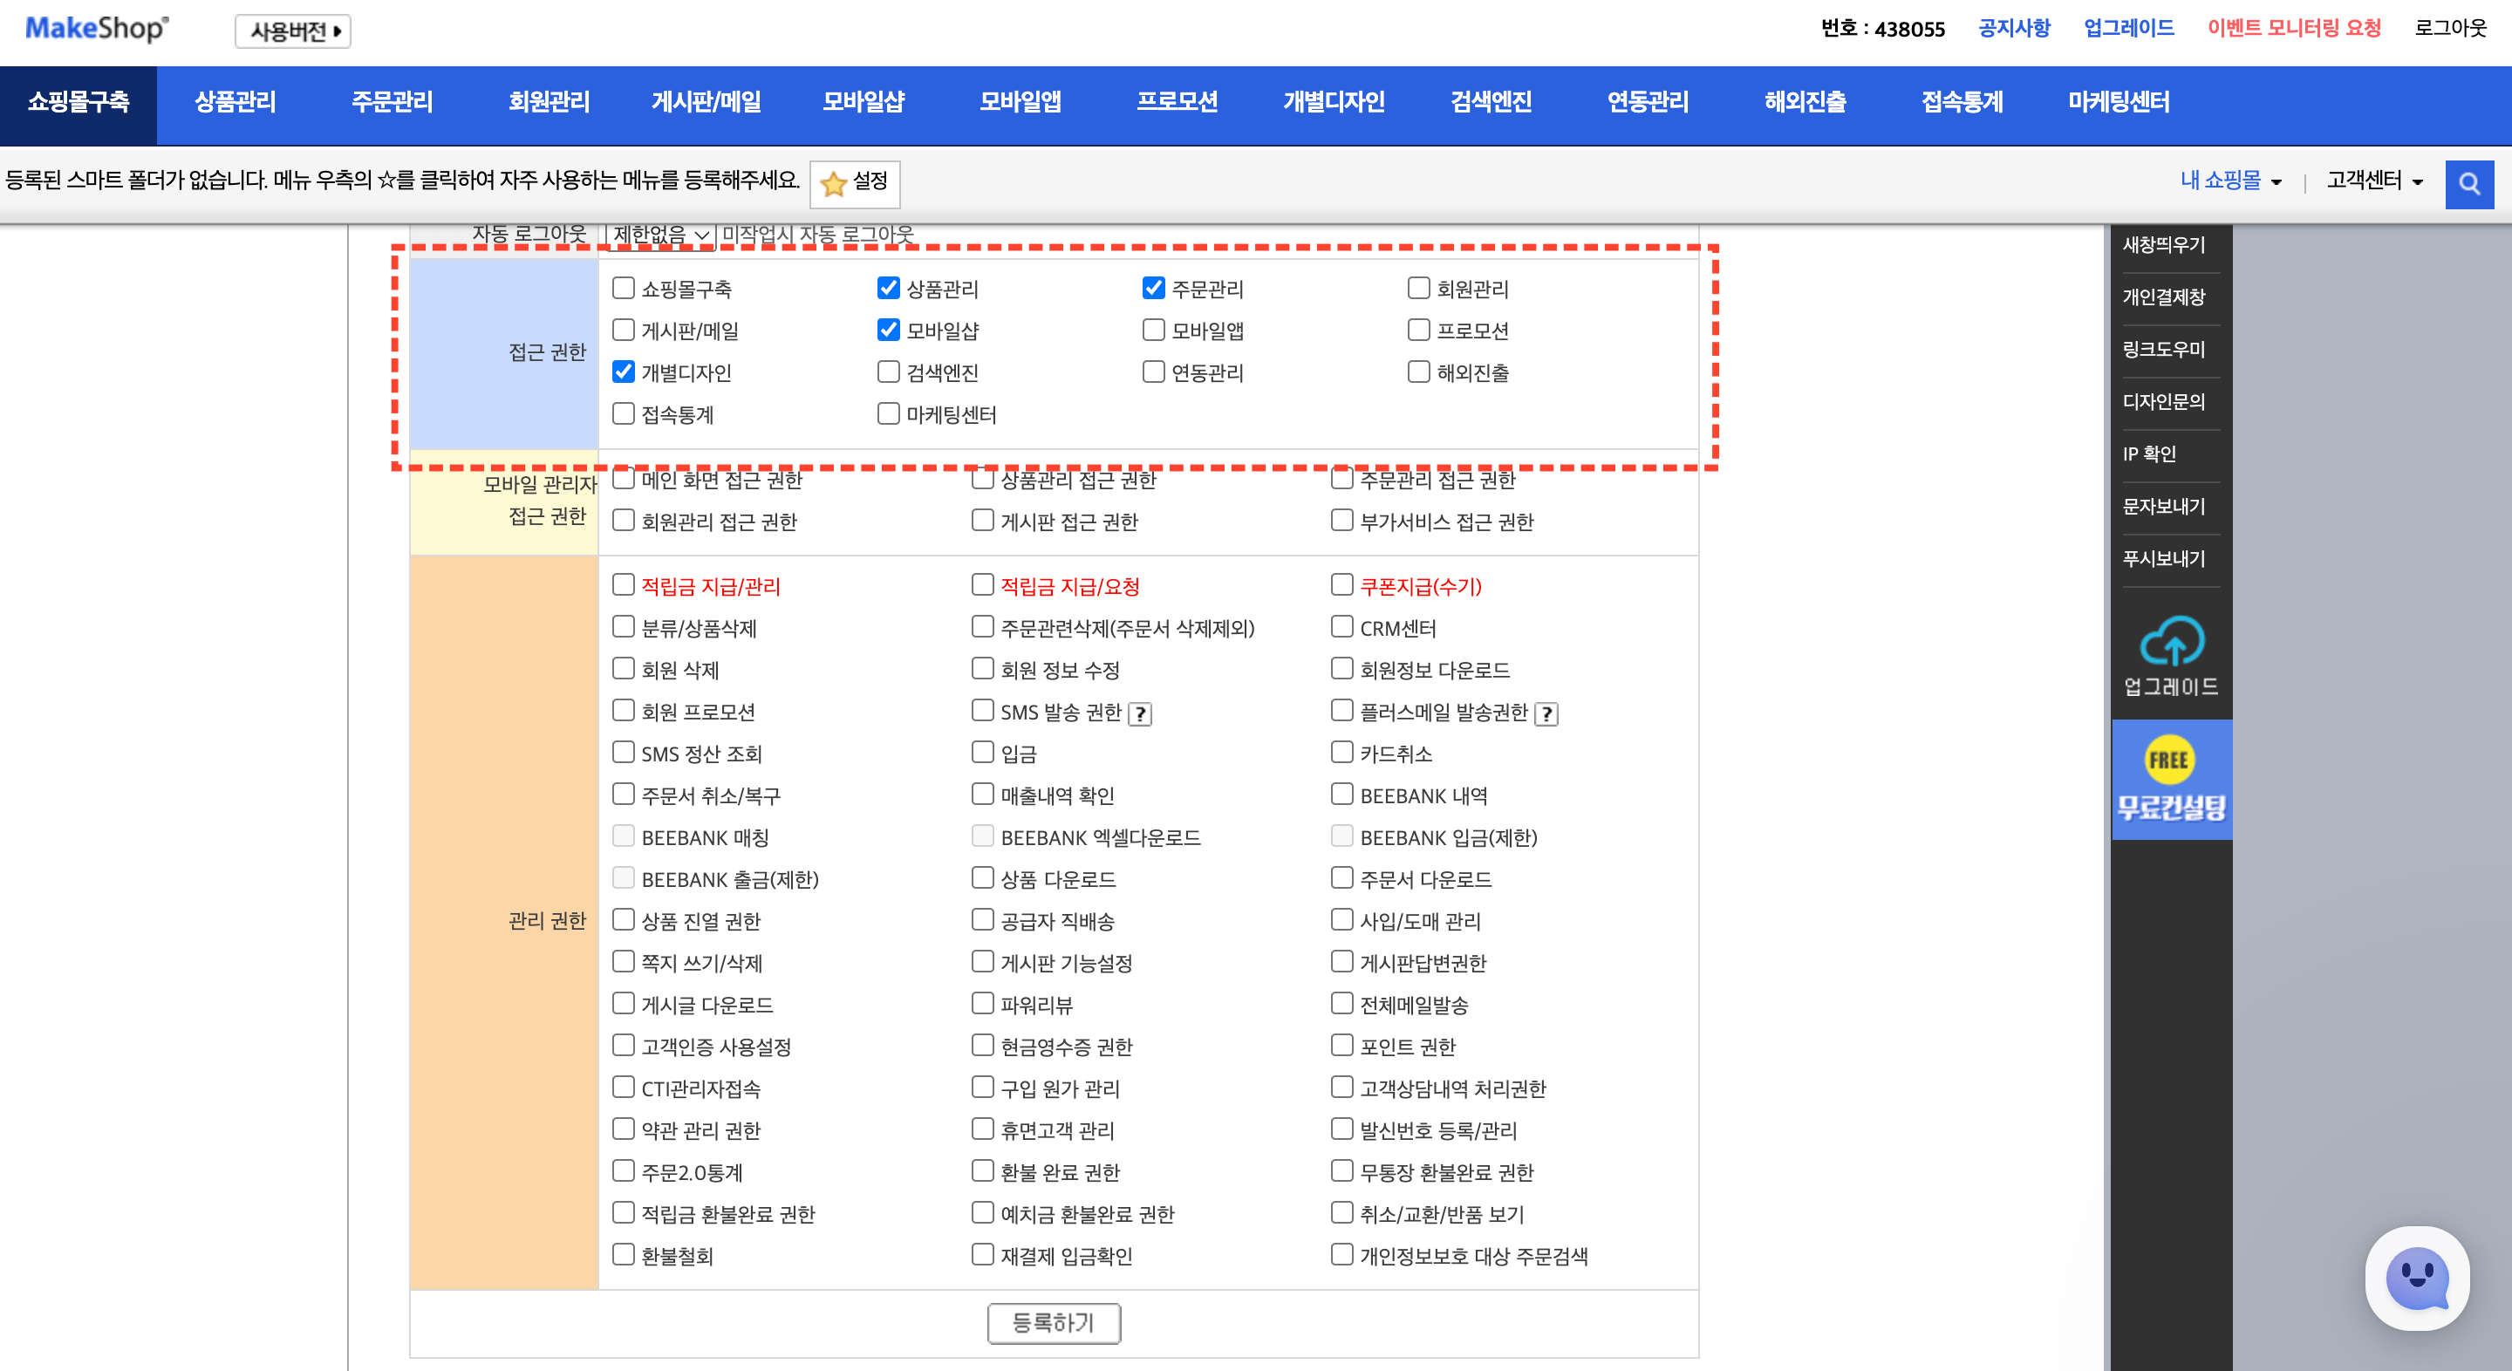Screen dimensions: 2512x1371
Task: Click the 등록하기 submit button
Action: [x=1055, y=1323]
